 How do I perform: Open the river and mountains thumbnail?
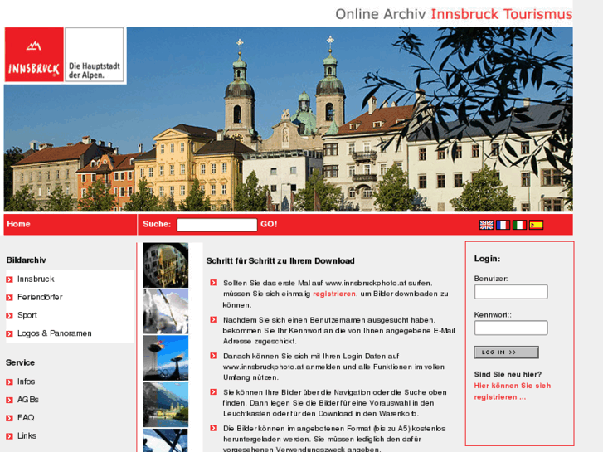(166, 404)
